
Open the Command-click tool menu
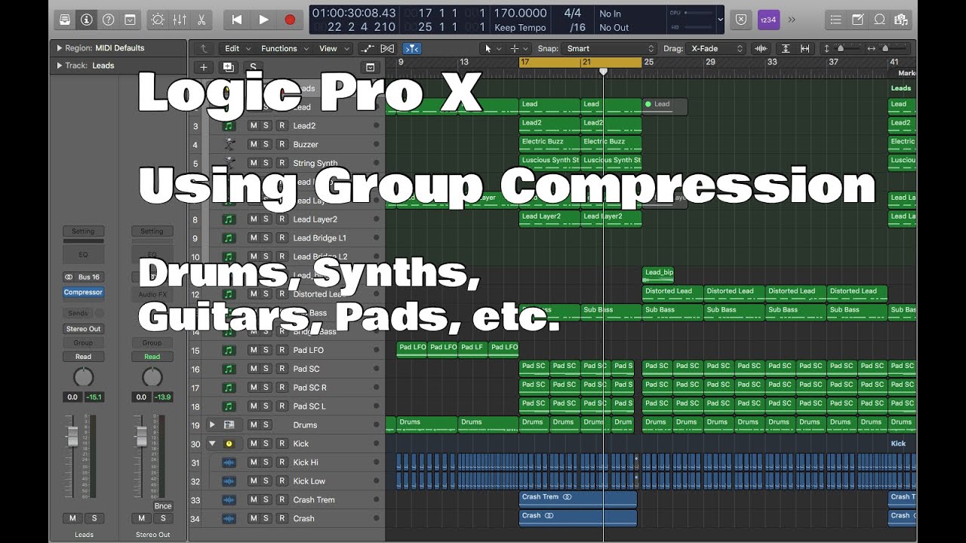pyautogui.click(x=518, y=48)
